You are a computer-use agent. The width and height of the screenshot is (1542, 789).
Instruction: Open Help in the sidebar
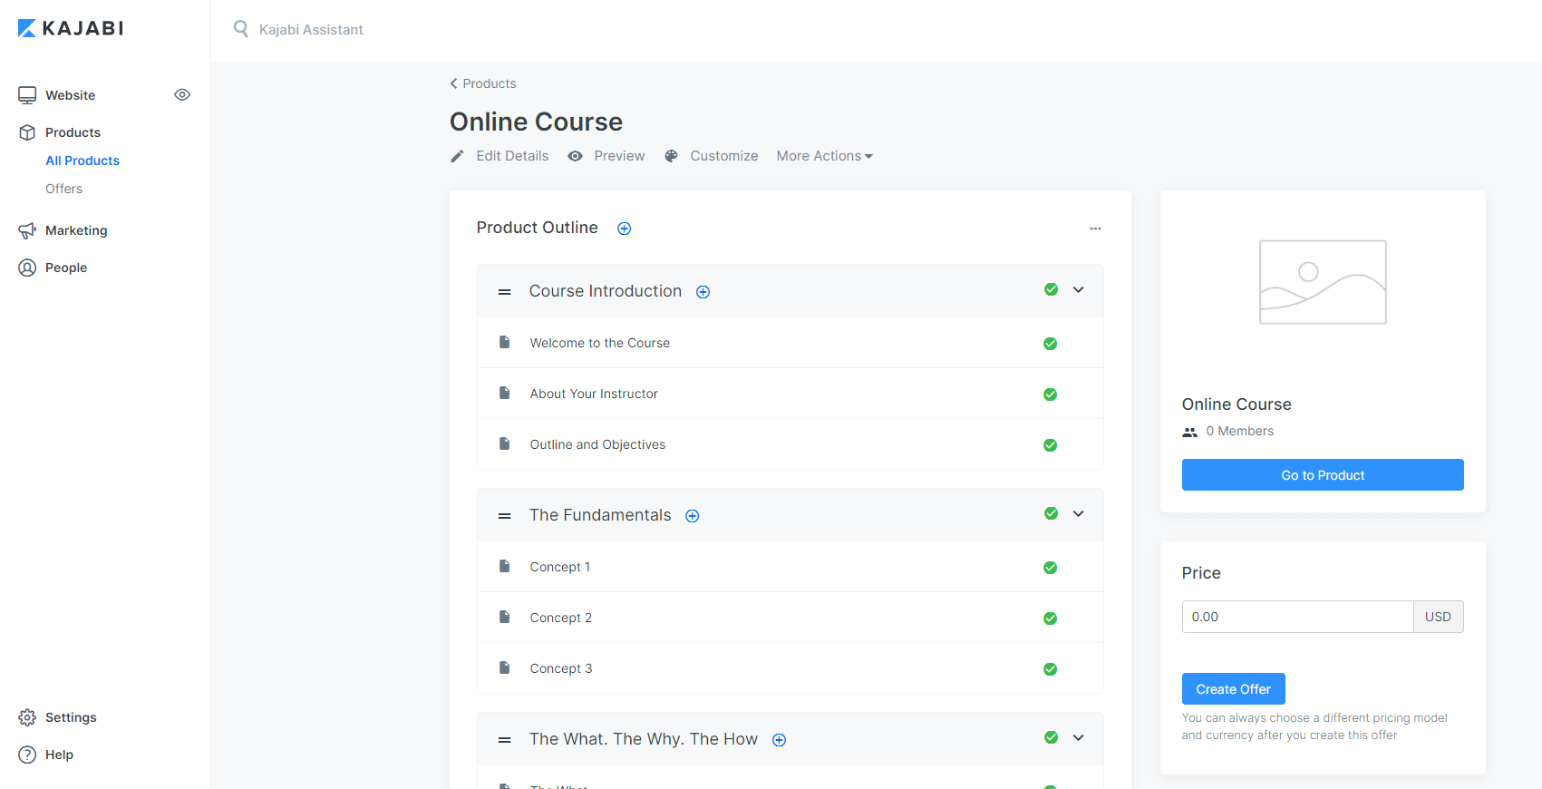[59, 755]
